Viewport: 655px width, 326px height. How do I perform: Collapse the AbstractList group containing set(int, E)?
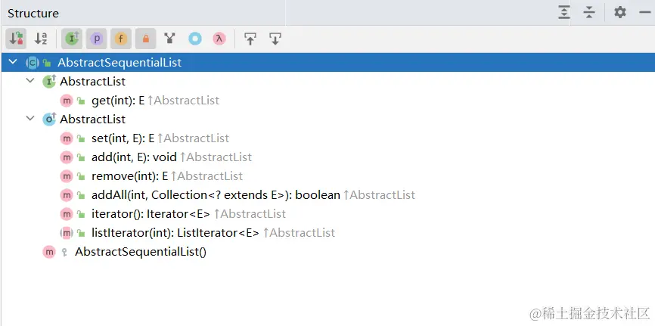(x=30, y=119)
